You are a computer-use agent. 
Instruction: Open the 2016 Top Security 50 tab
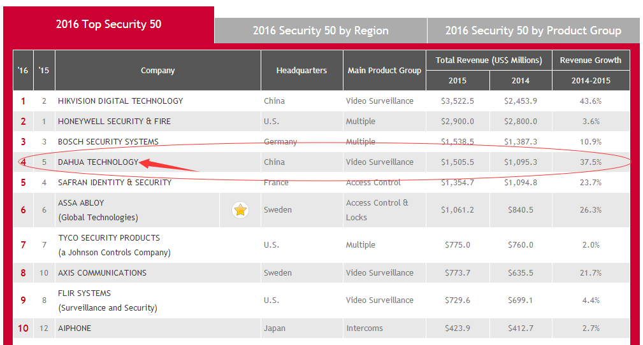tap(109, 24)
